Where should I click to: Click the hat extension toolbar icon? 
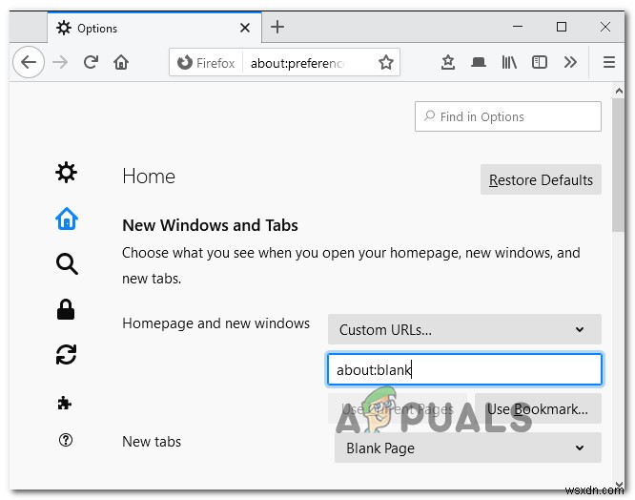point(479,62)
